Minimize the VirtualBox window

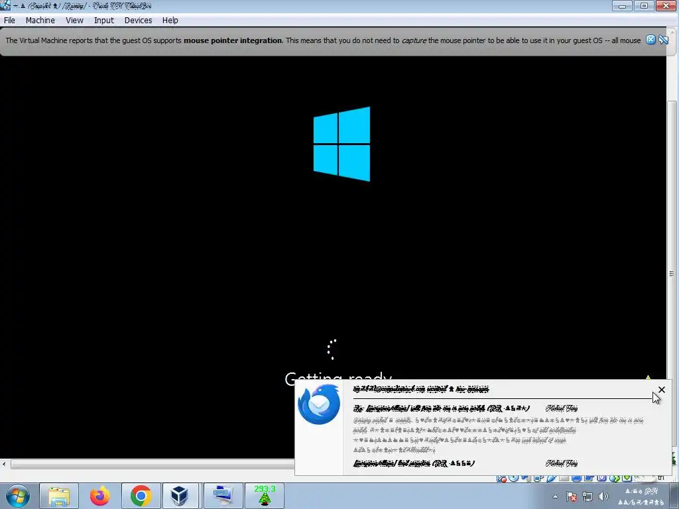pos(622,5)
